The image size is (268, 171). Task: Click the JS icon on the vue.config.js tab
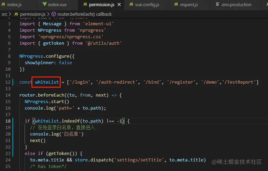pyautogui.click(x=131, y=4)
